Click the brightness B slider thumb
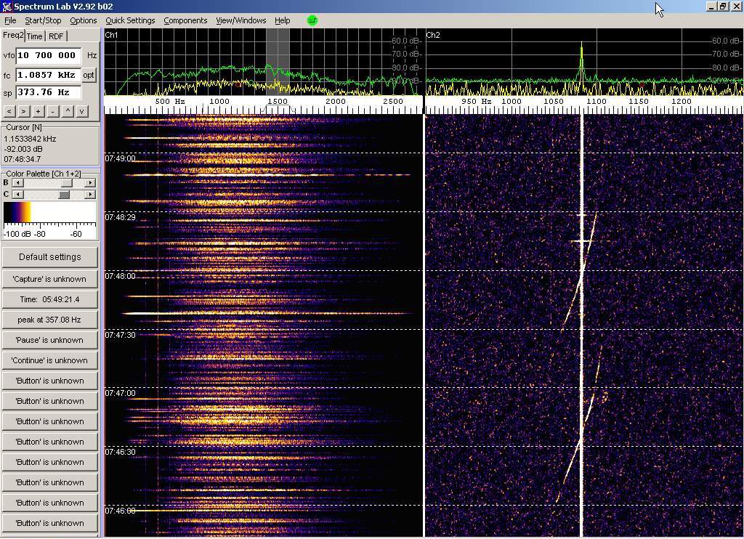This screenshot has height=539, width=744. coord(67,183)
